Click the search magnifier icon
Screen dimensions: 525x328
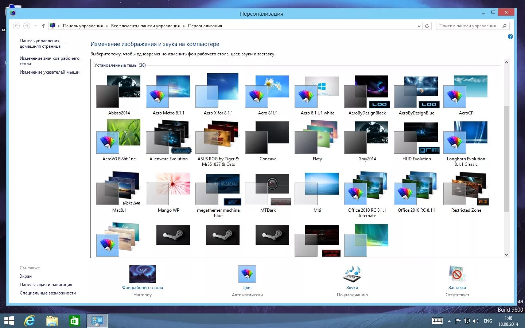[x=505, y=26]
